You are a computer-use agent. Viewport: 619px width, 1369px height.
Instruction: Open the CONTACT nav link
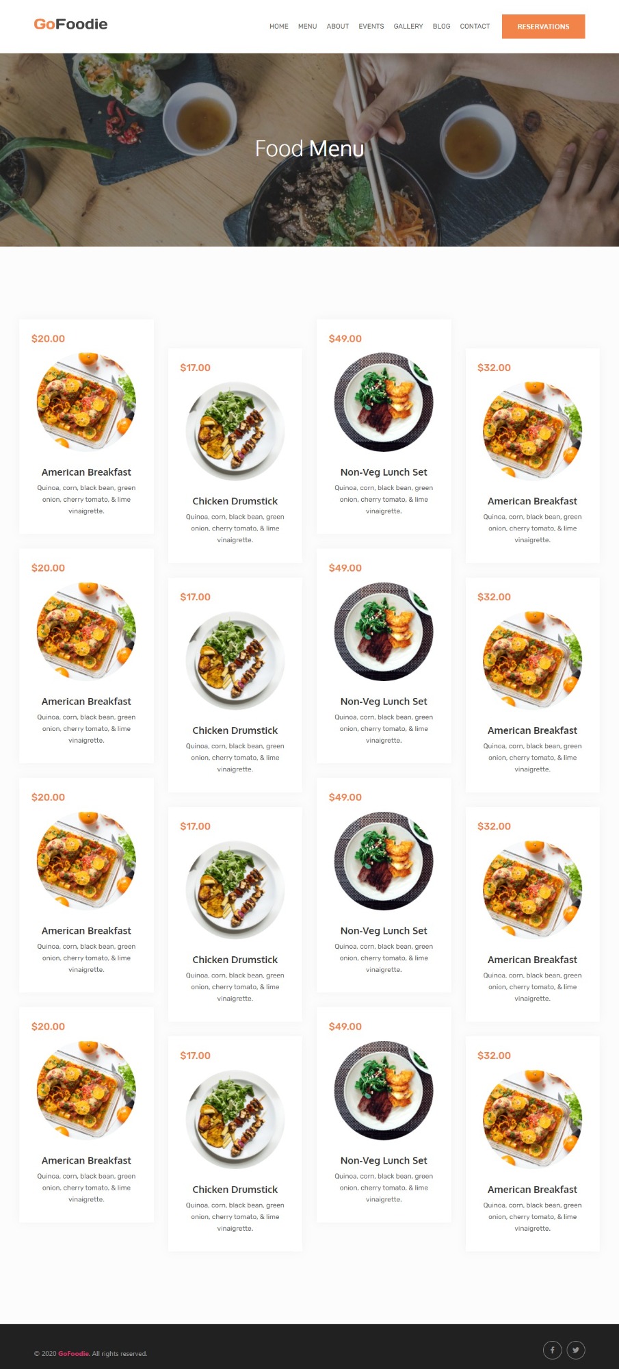[475, 27]
